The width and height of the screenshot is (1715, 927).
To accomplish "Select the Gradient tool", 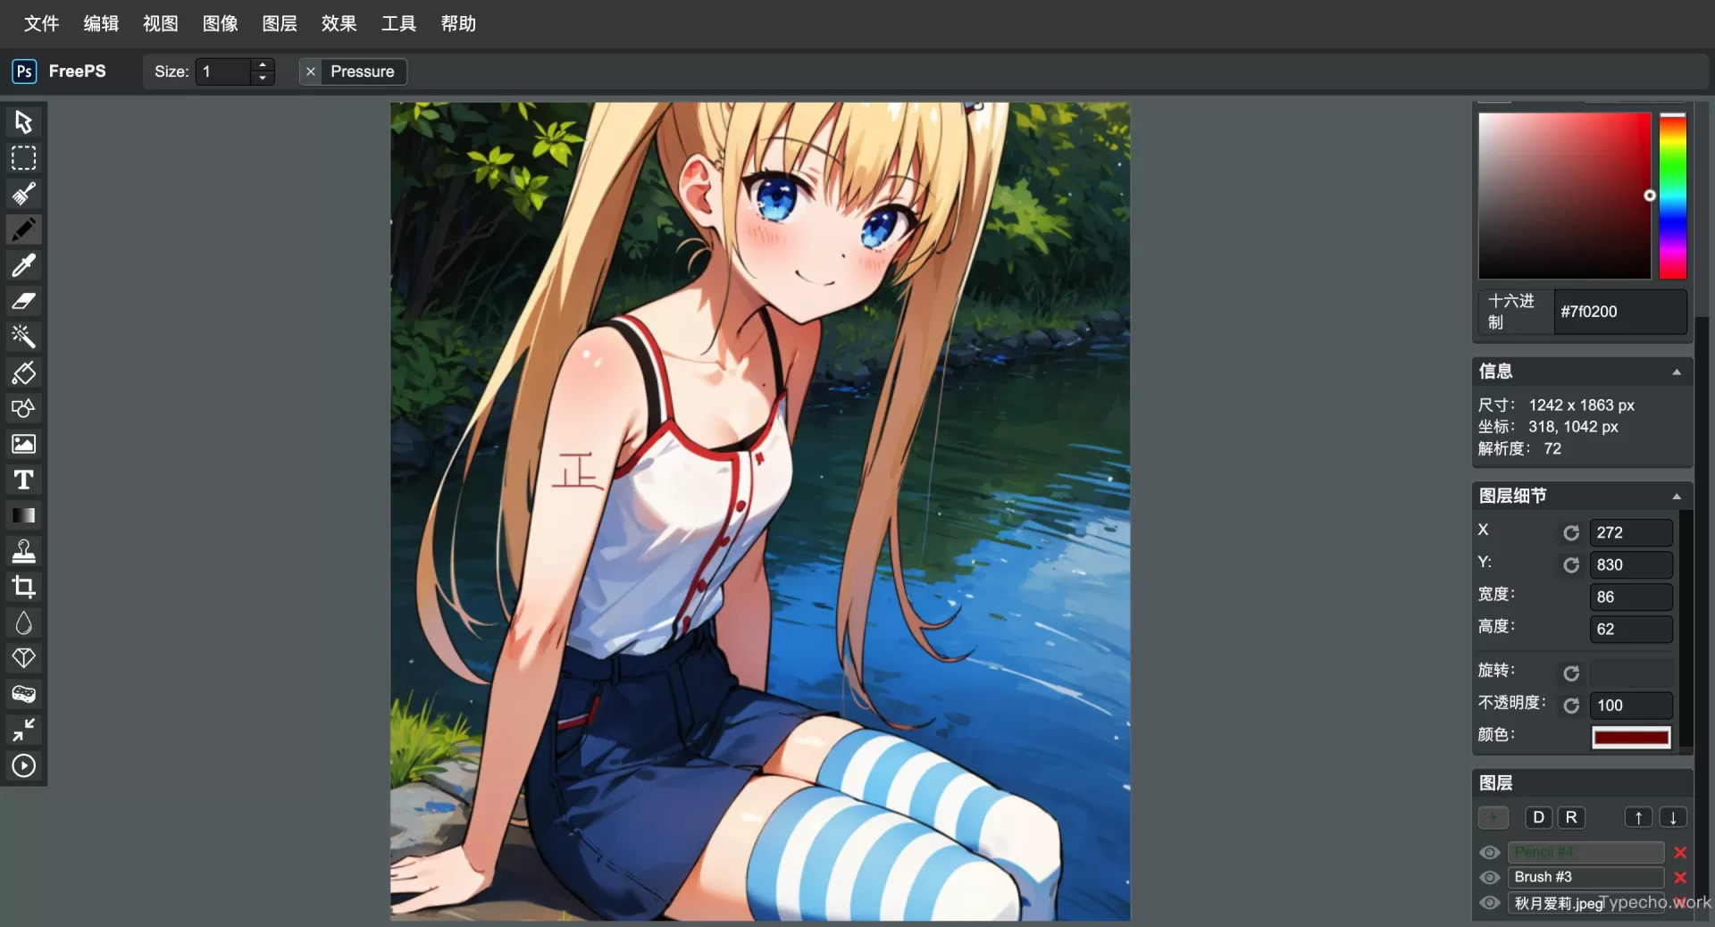I will pyautogui.click(x=23, y=516).
